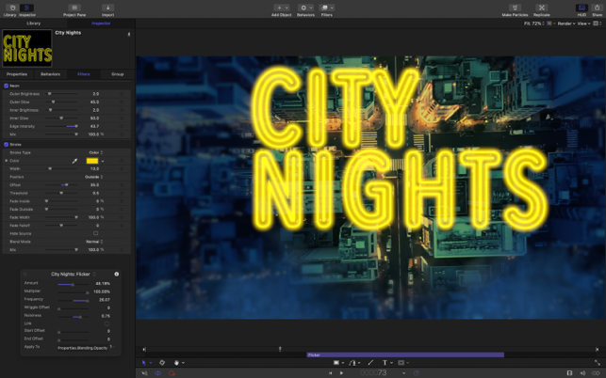Switch to the Properties tab

point(17,73)
